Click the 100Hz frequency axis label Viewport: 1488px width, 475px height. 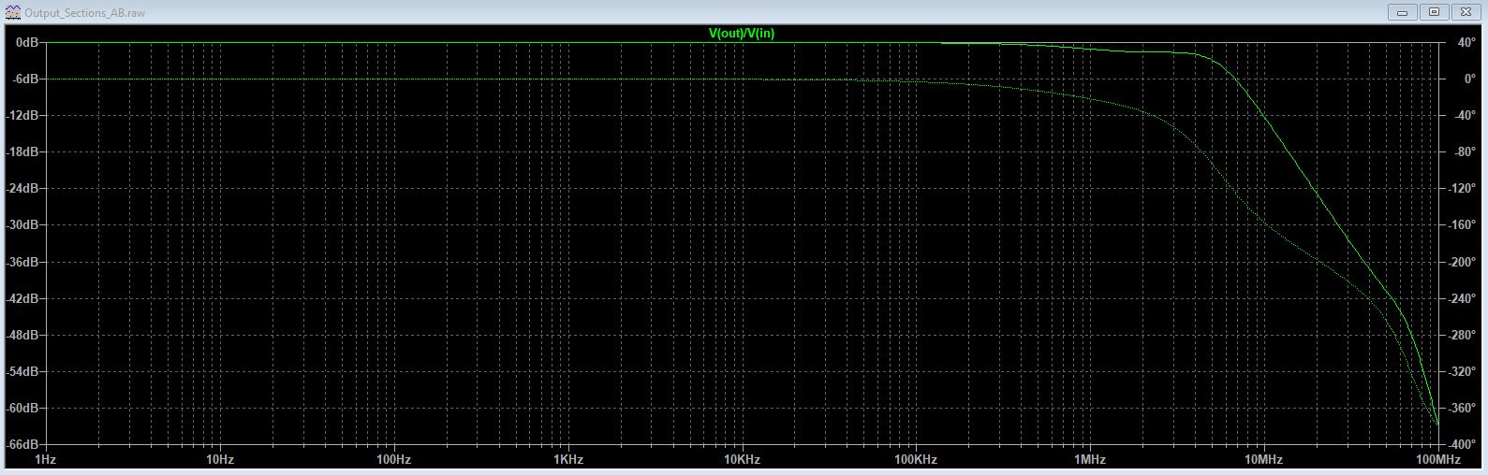(393, 460)
